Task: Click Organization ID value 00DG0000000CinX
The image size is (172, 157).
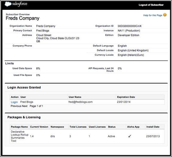Action: click(x=130, y=26)
